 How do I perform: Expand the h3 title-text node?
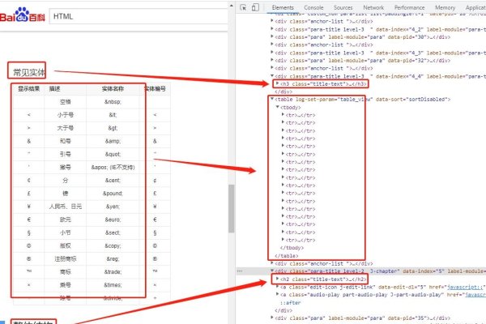pos(278,83)
